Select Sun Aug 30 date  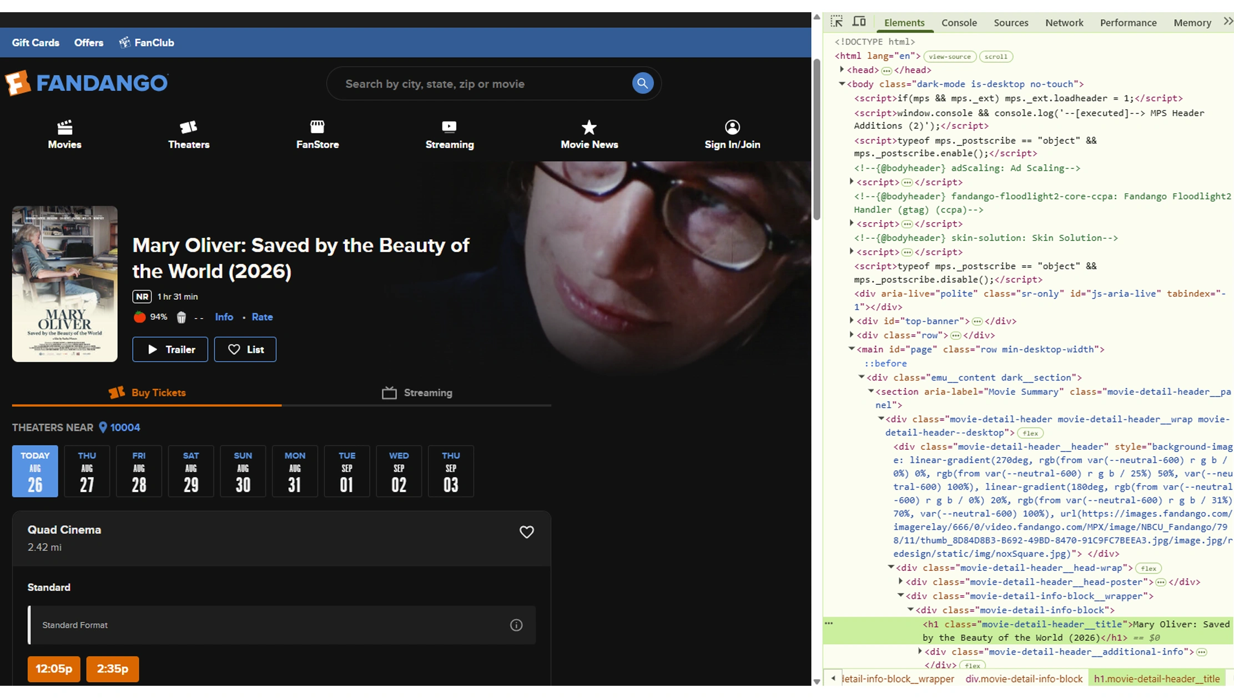(x=243, y=471)
